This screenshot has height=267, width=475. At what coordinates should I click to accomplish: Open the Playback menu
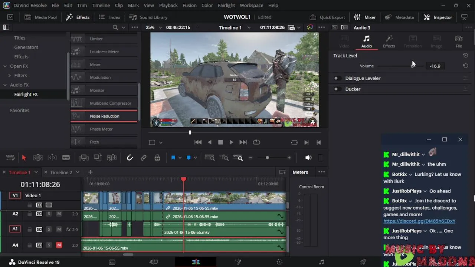coord(168,6)
